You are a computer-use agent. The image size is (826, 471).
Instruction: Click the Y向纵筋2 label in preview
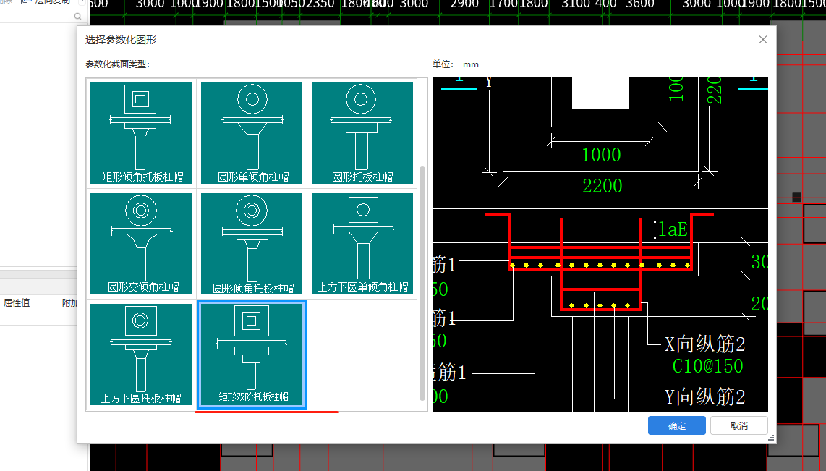[x=704, y=396]
